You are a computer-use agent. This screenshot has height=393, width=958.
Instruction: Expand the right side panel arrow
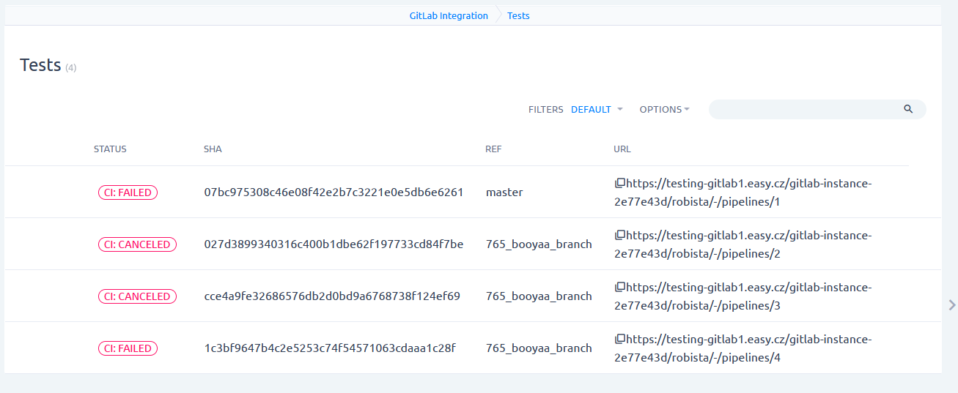coord(951,305)
